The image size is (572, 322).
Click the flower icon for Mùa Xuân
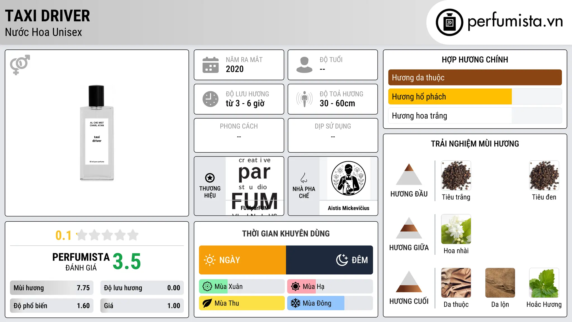point(207,287)
